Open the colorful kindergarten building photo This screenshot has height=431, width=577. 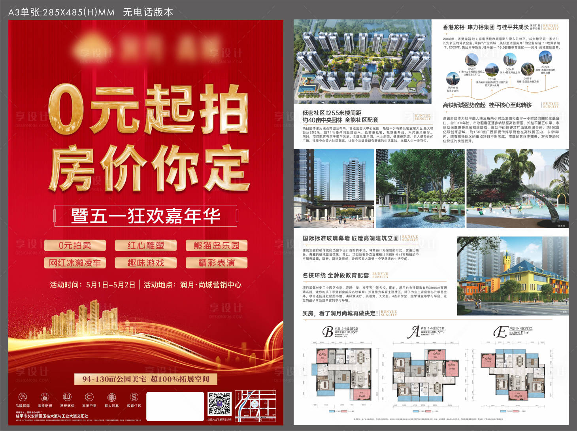(x=513, y=276)
